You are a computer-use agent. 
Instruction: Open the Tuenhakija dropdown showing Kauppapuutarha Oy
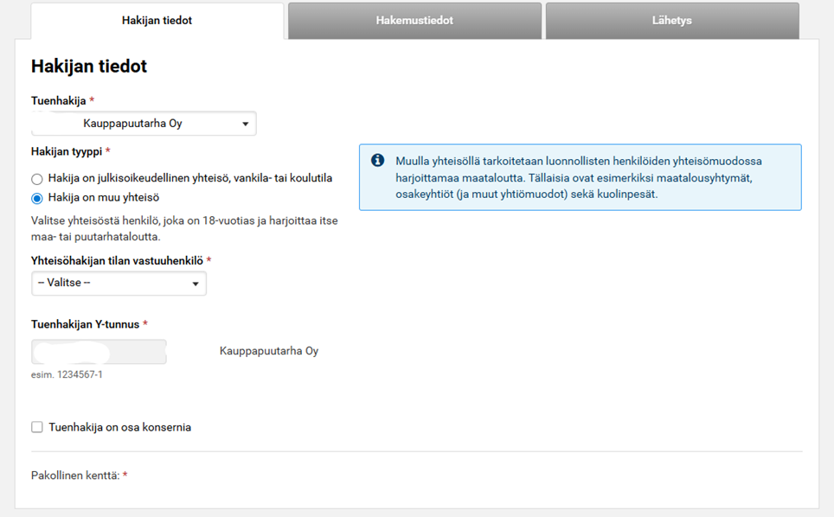(x=144, y=124)
